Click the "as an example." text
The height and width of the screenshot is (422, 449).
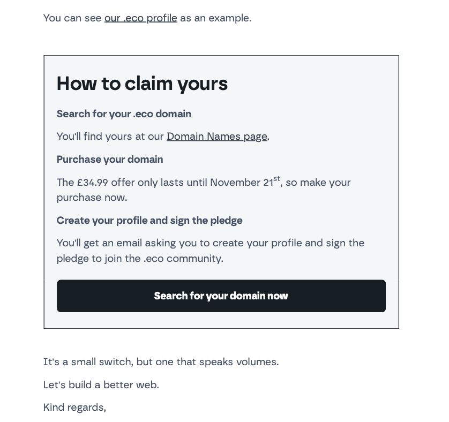[x=215, y=18]
